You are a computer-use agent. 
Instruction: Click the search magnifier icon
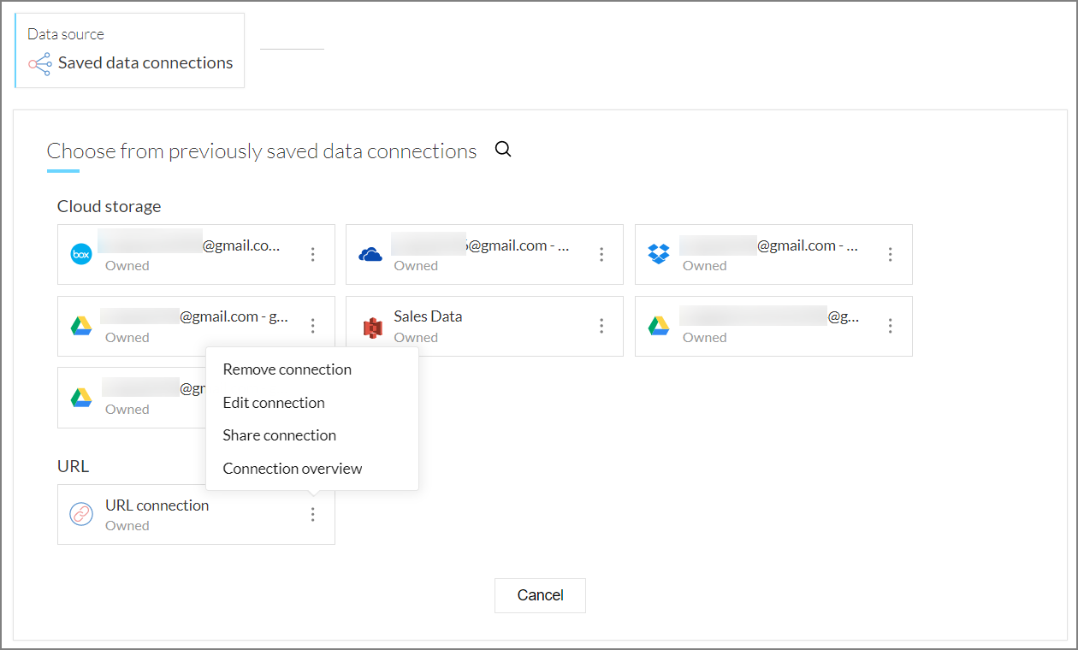(503, 150)
